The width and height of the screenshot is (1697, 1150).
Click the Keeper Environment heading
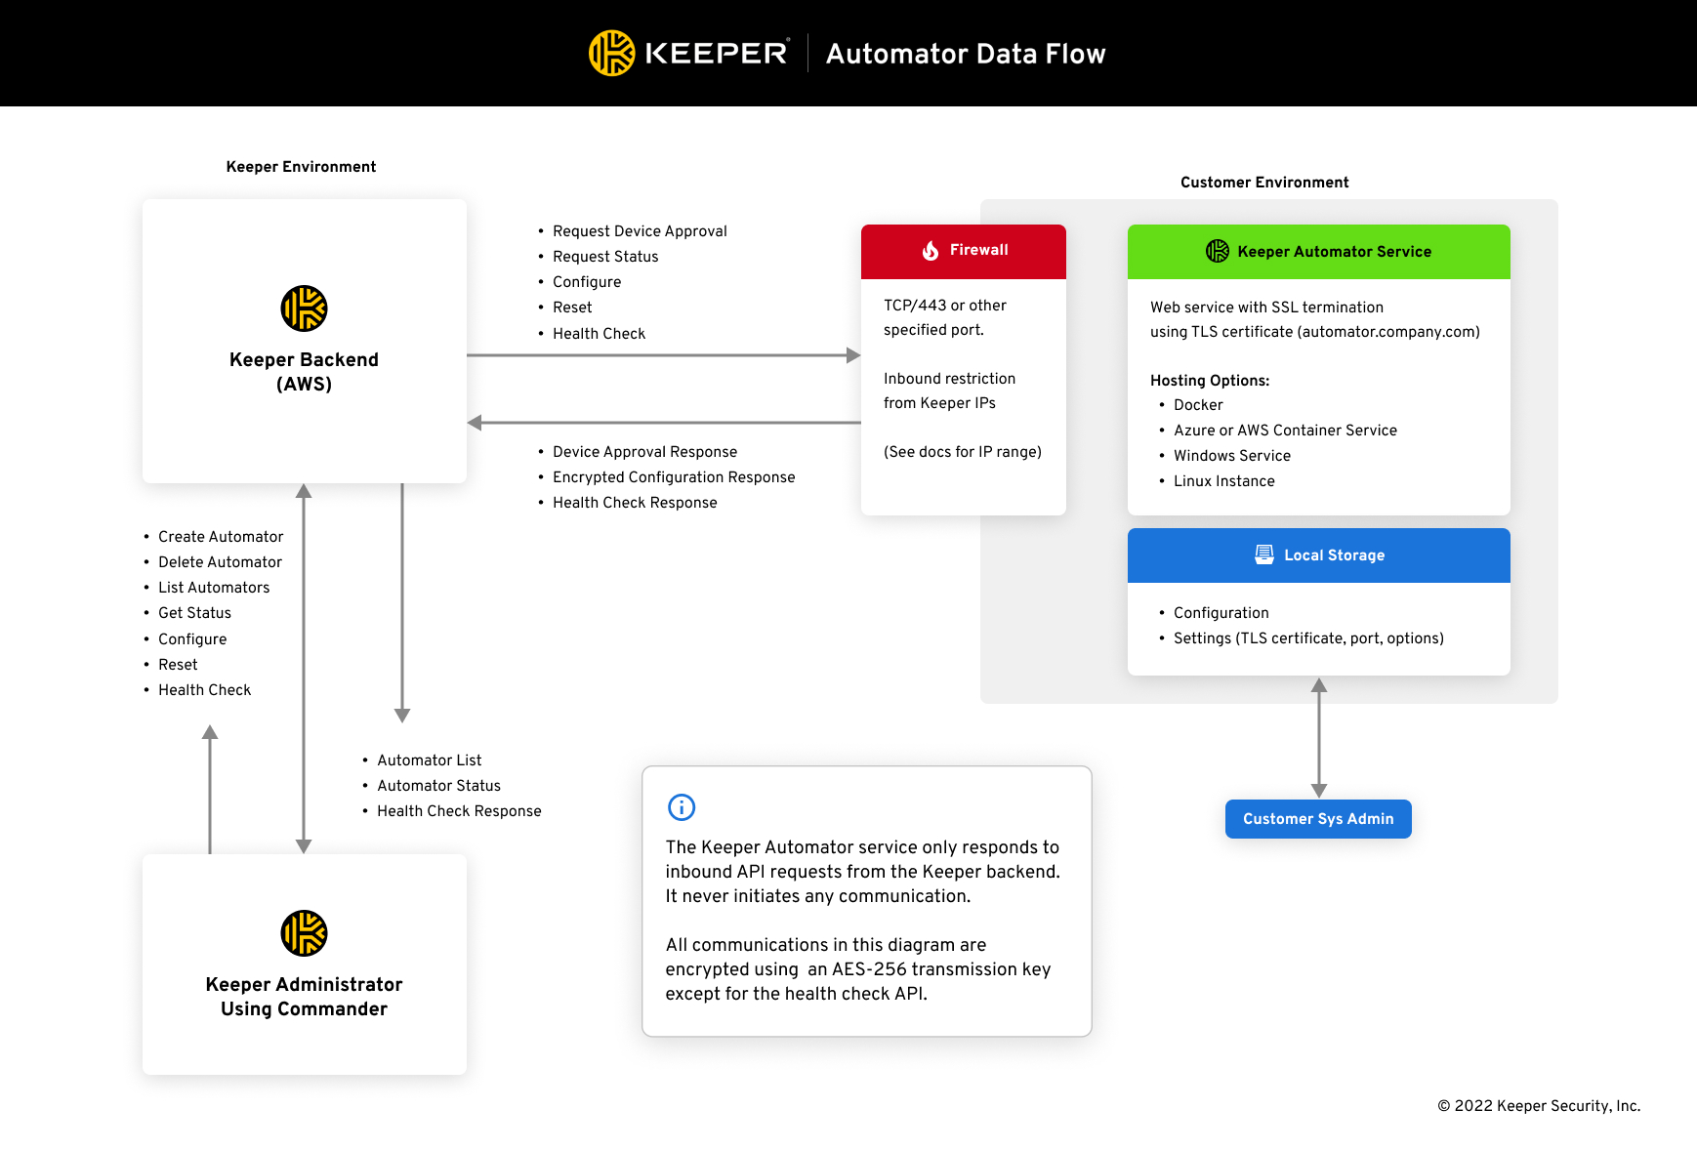301,167
